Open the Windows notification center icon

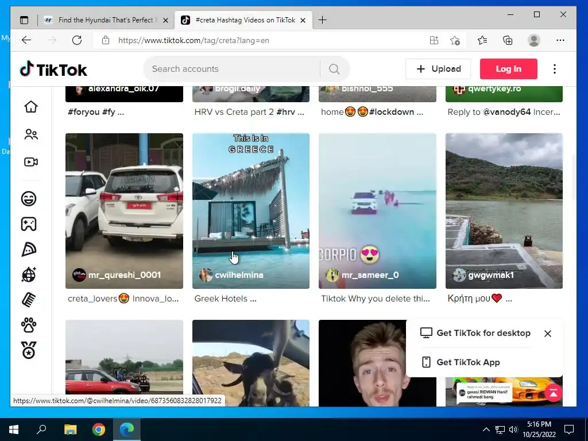coord(569,430)
